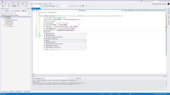Expand the References node
Viewport: 170px width, 95px height.
click(3, 18)
